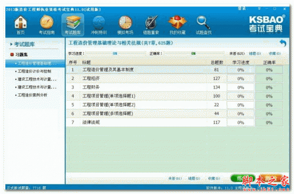This screenshot has width=294, height=194.
Task: Open the 冲刺特训 globe icon
Action: (99, 24)
